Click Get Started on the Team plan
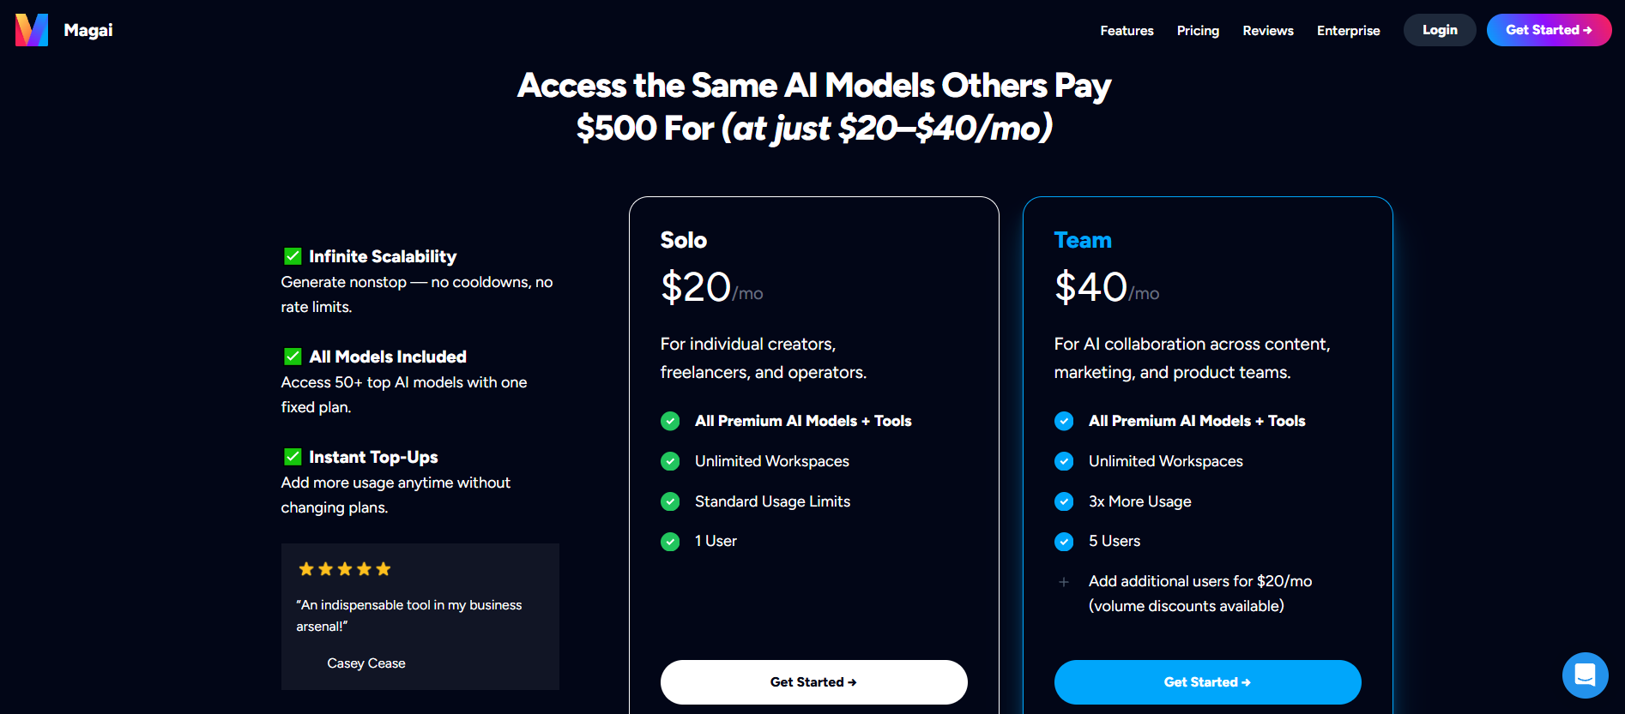 click(1207, 681)
